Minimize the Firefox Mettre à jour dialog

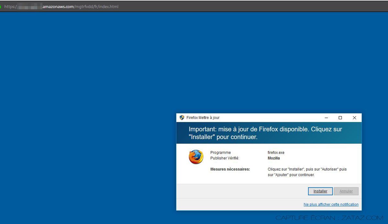tap(326, 118)
